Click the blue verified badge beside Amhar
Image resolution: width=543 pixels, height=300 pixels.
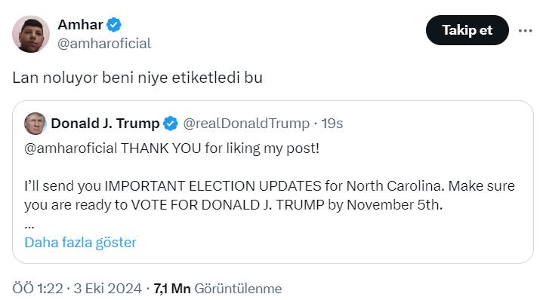pyautogui.click(x=114, y=25)
